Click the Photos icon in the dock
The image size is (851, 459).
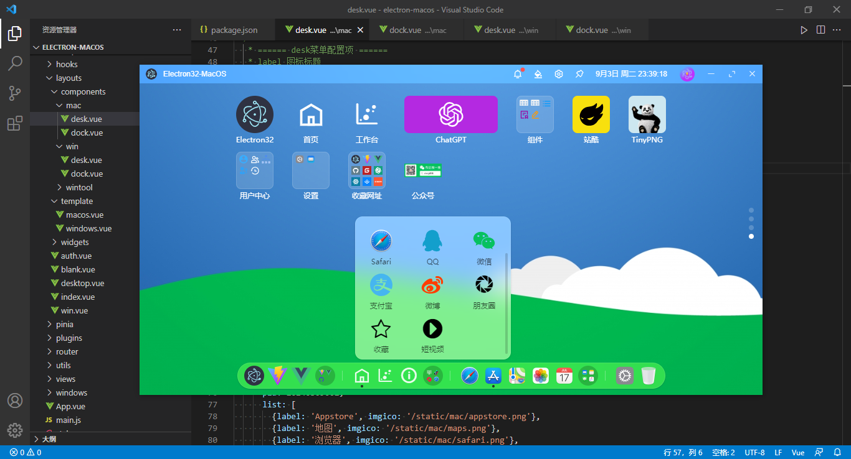pyautogui.click(x=541, y=376)
